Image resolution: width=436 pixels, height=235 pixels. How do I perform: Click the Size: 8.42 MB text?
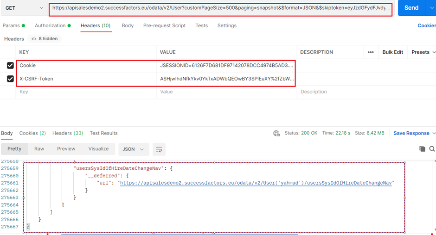(370, 133)
